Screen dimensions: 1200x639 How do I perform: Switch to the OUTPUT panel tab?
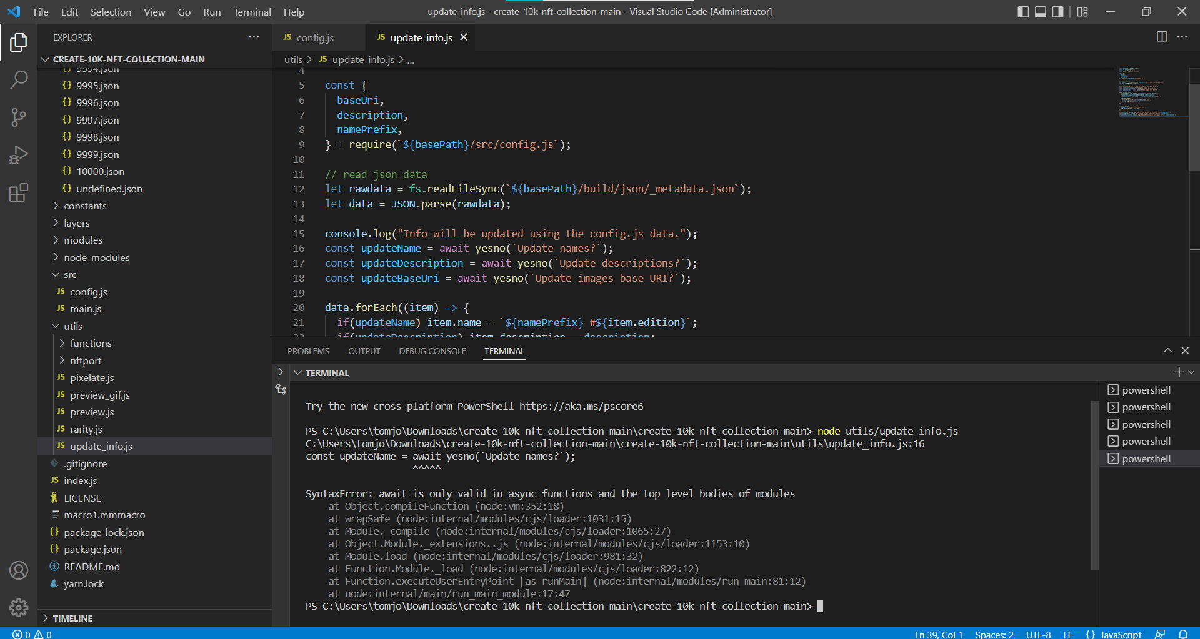[x=364, y=351]
